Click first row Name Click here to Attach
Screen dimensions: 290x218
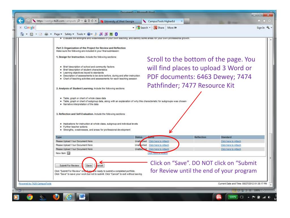tap(159, 141)
